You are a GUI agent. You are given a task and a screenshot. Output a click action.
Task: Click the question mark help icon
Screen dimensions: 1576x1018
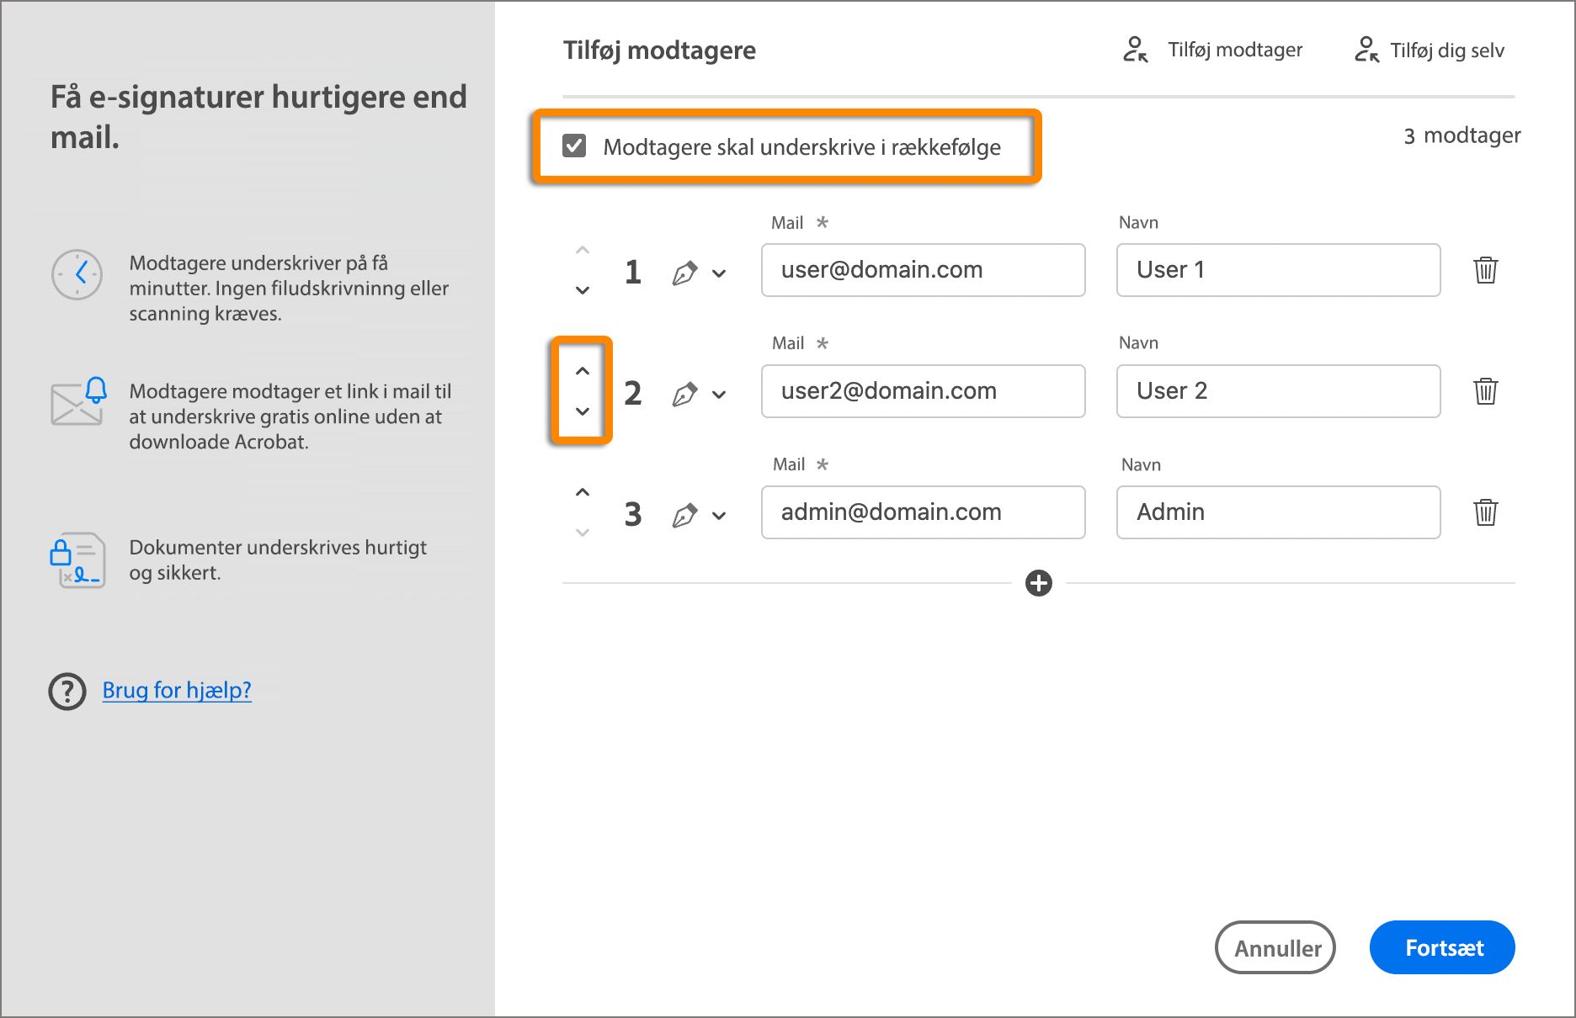[x=67, y=692]
